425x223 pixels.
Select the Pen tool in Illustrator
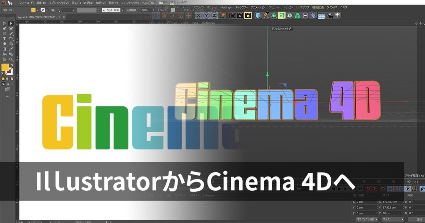point(4,29)
